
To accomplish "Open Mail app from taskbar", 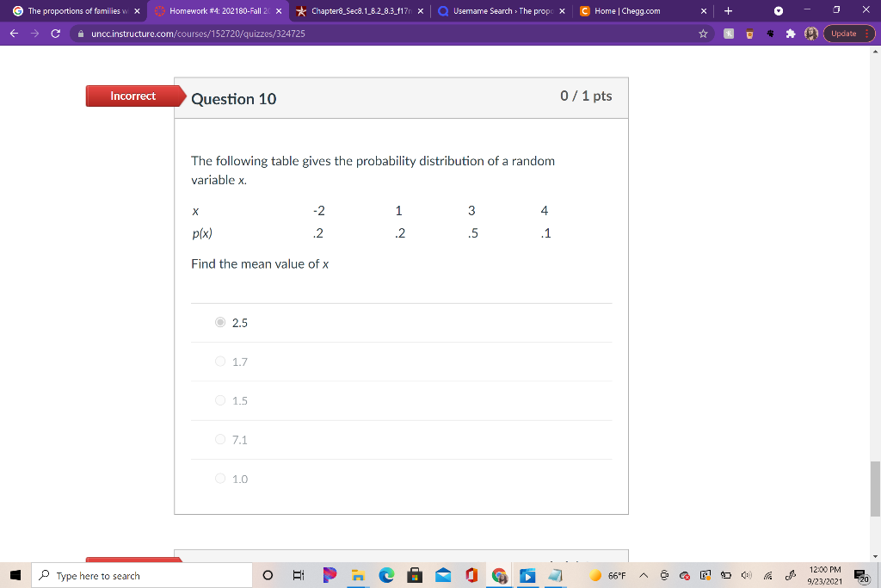I will [x=443, y=575].
